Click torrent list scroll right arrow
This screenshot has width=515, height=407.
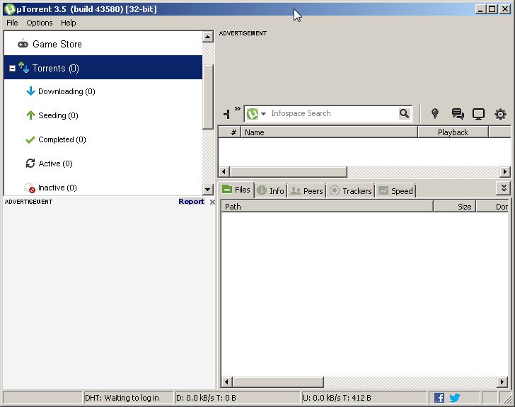click(505, 171)
